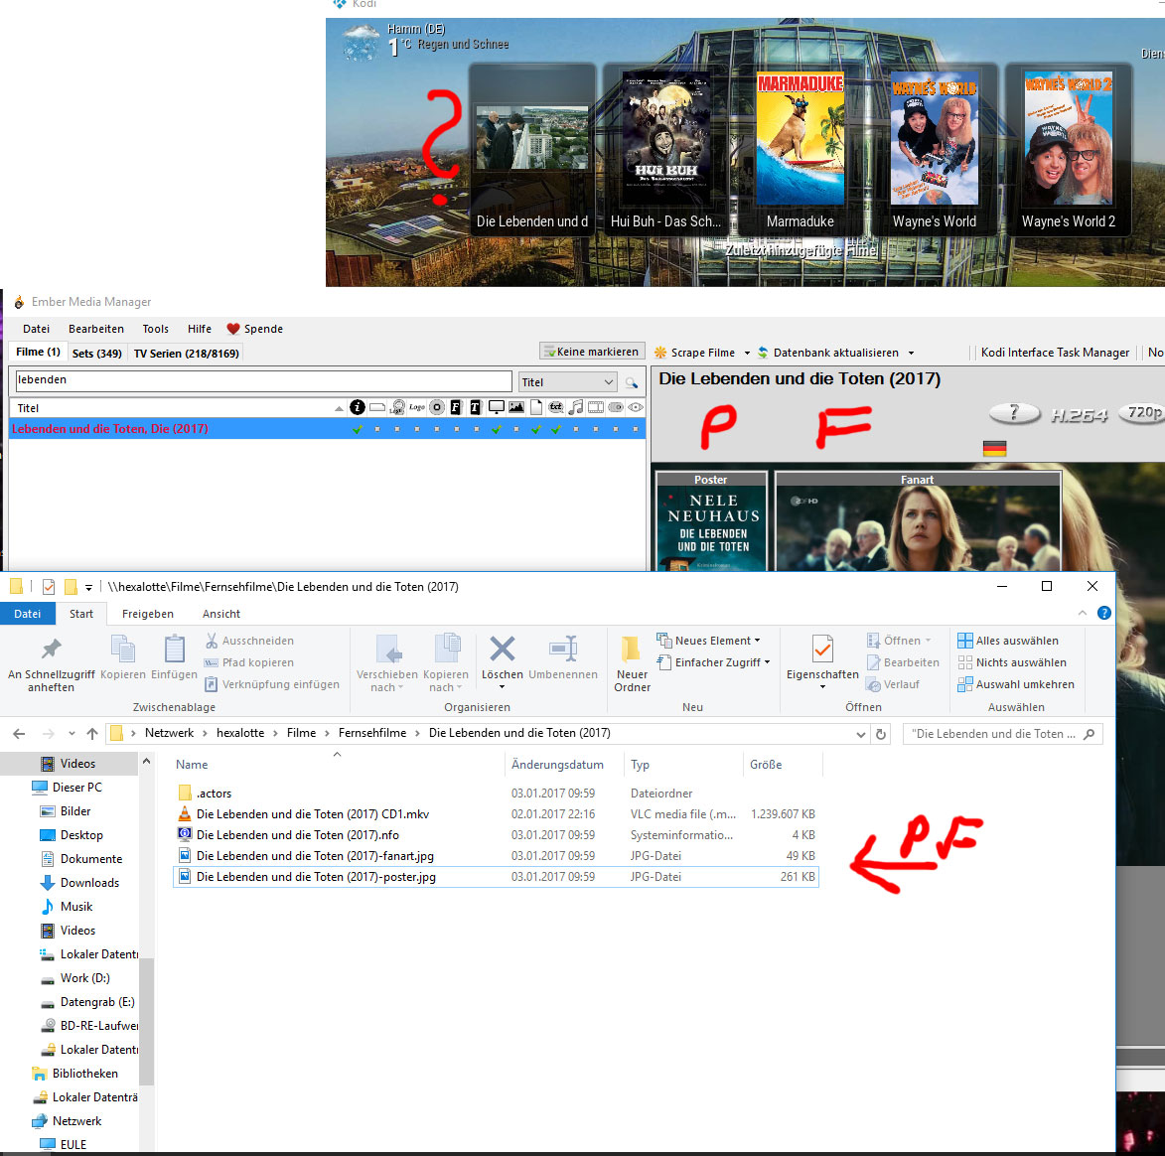Sort by the banner column icon

[377, 407]
